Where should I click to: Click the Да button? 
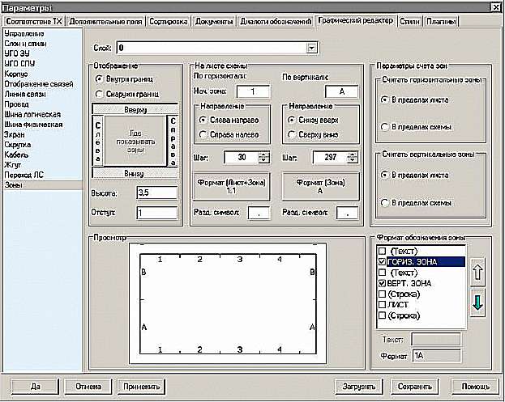[x=35, y=387]
